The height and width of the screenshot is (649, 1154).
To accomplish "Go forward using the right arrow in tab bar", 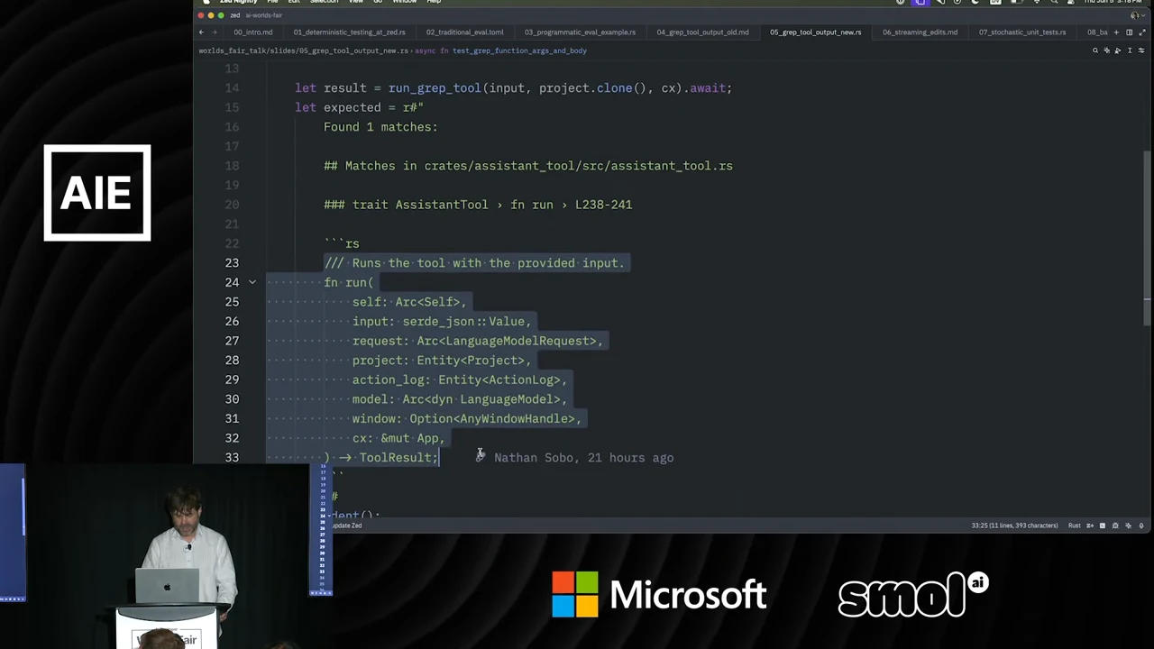I will 216,32.
